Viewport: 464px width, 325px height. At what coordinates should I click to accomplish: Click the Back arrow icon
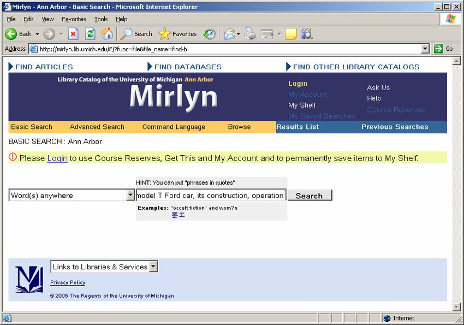(x=11, y=34)
